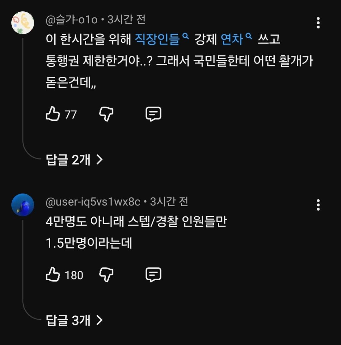Expand the 답글 2개 replies
The image size is (341, 345).
coord(74,160)
